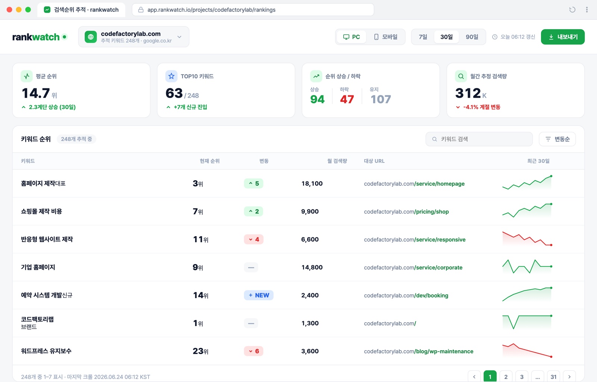Click the 반응형 웹사이트 제작 keyword

click(47, 239)
